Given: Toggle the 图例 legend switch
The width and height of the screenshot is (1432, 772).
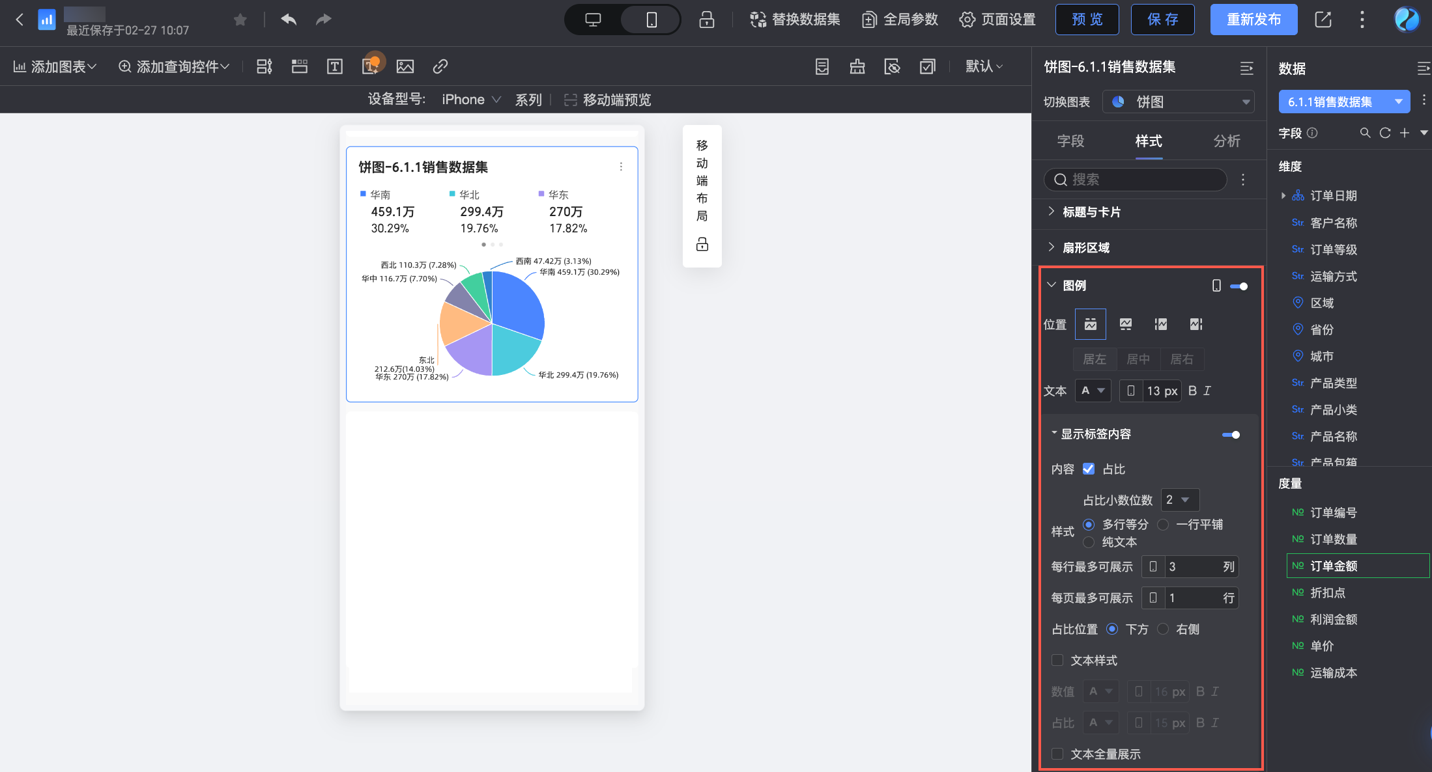Looking at the screenshot, I should click(1239, 286).
